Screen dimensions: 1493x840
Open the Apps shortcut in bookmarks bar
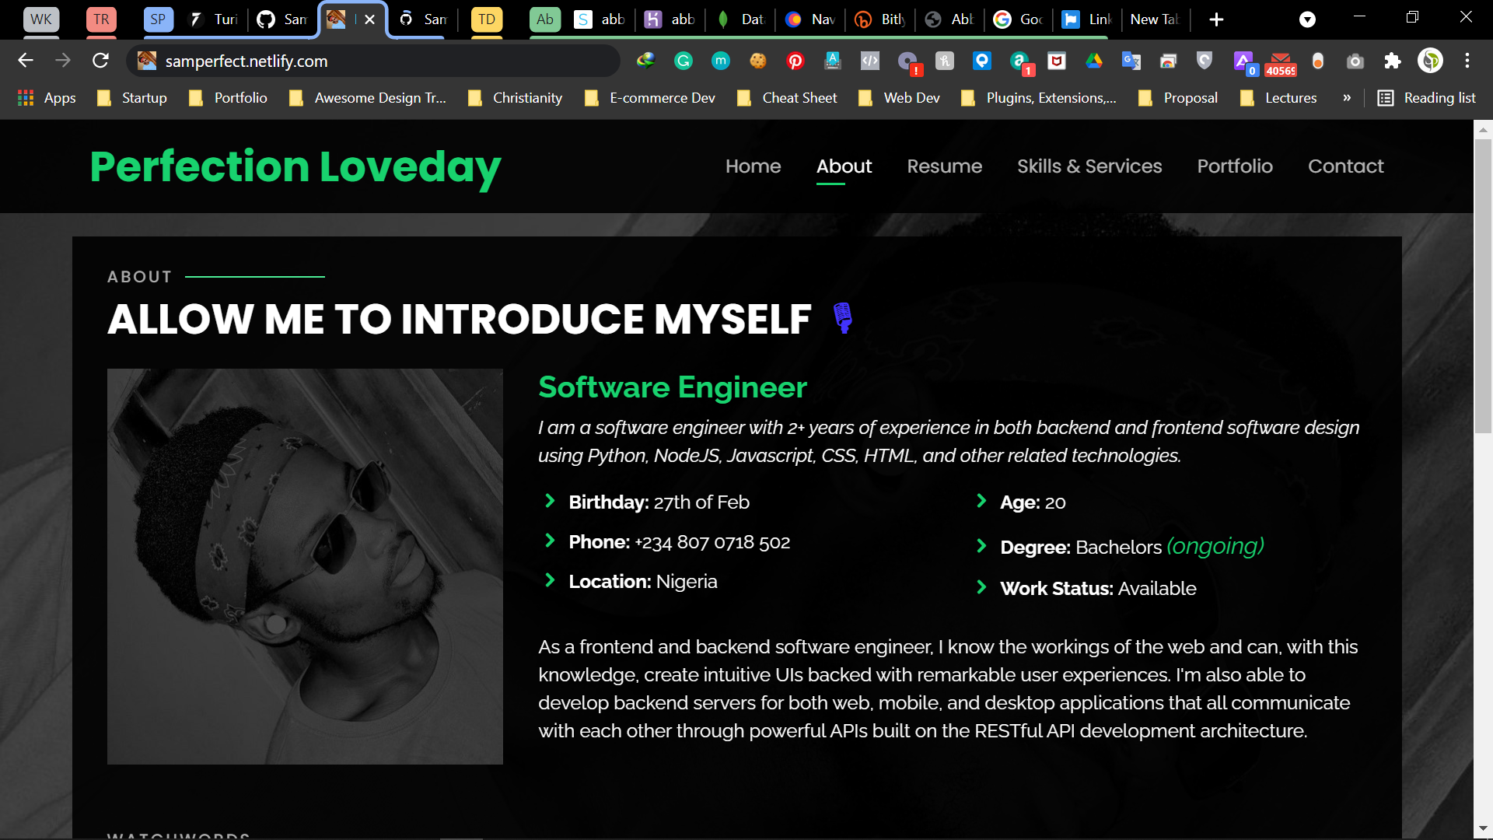(x=47, y=98)
